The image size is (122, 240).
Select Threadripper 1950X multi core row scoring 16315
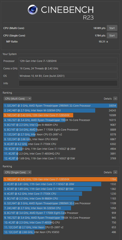click(x=60, y=120)
